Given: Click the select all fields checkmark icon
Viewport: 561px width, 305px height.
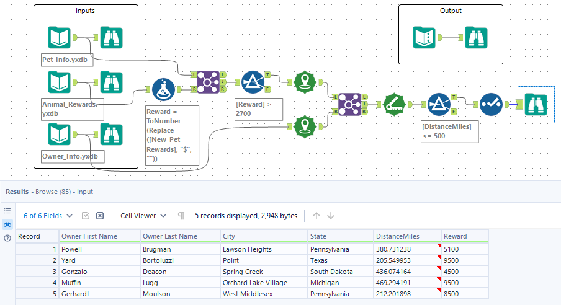Looking at the screenshot, I should click(x=86, y=216).
